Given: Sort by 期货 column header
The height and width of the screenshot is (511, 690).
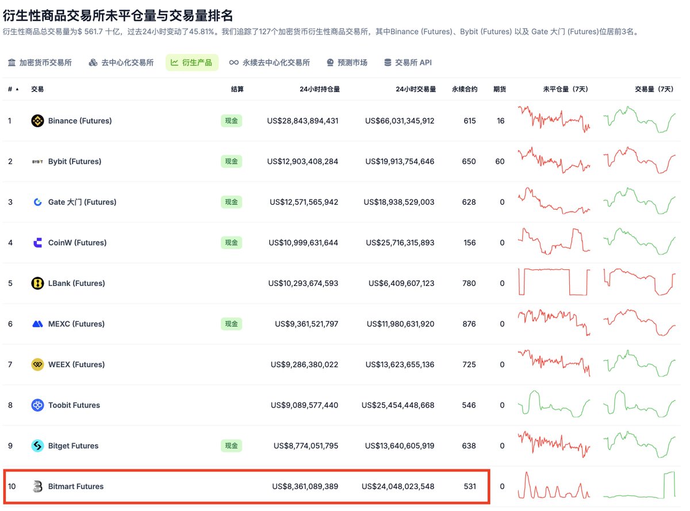Looking at the screenshot, I should [500, 89].
